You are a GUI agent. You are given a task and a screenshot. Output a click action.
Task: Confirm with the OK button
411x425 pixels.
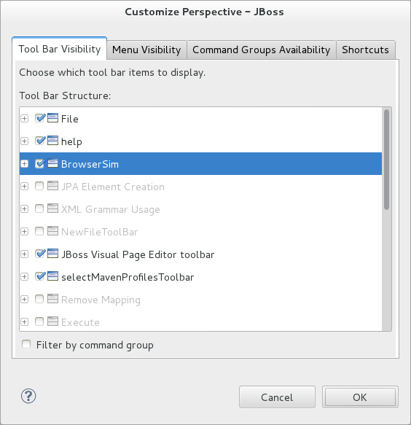pos(360,397)
